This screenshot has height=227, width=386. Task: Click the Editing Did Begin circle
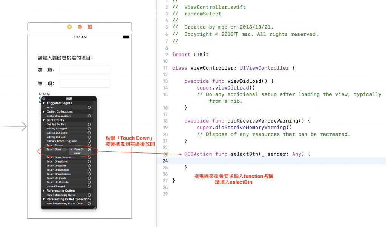(x=89, y=133)
